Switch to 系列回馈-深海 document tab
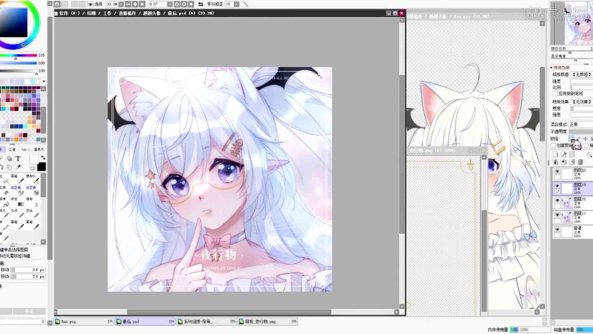 tap(207, 322)
